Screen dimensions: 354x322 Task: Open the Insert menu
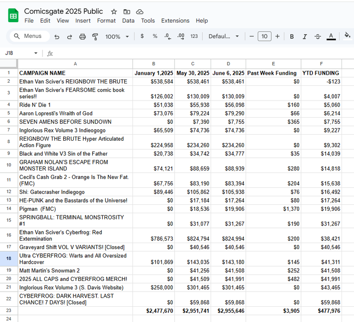[x=83, y=21]
